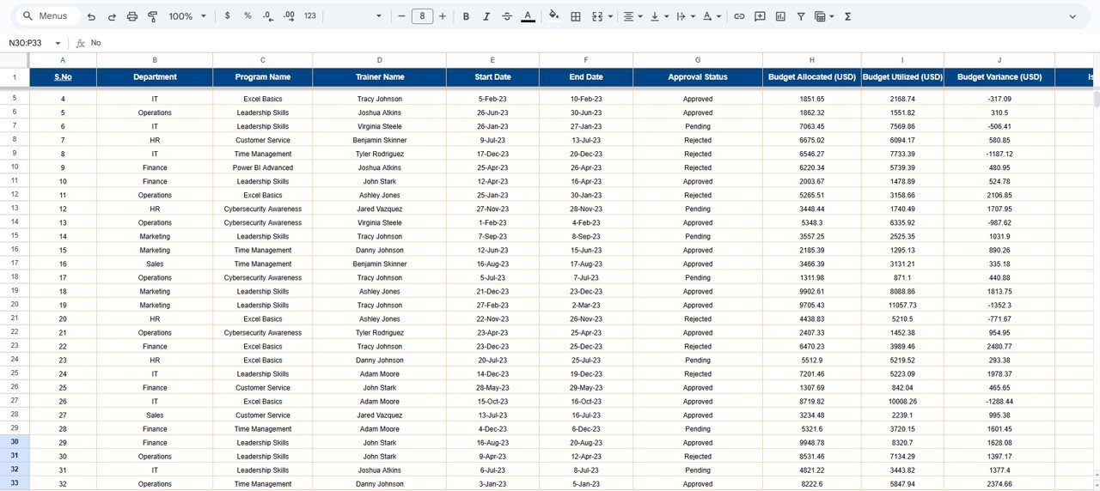Click the font size field showing 8
The image size is (1100, 491).
pyautogui.click(x=422, y=16)
